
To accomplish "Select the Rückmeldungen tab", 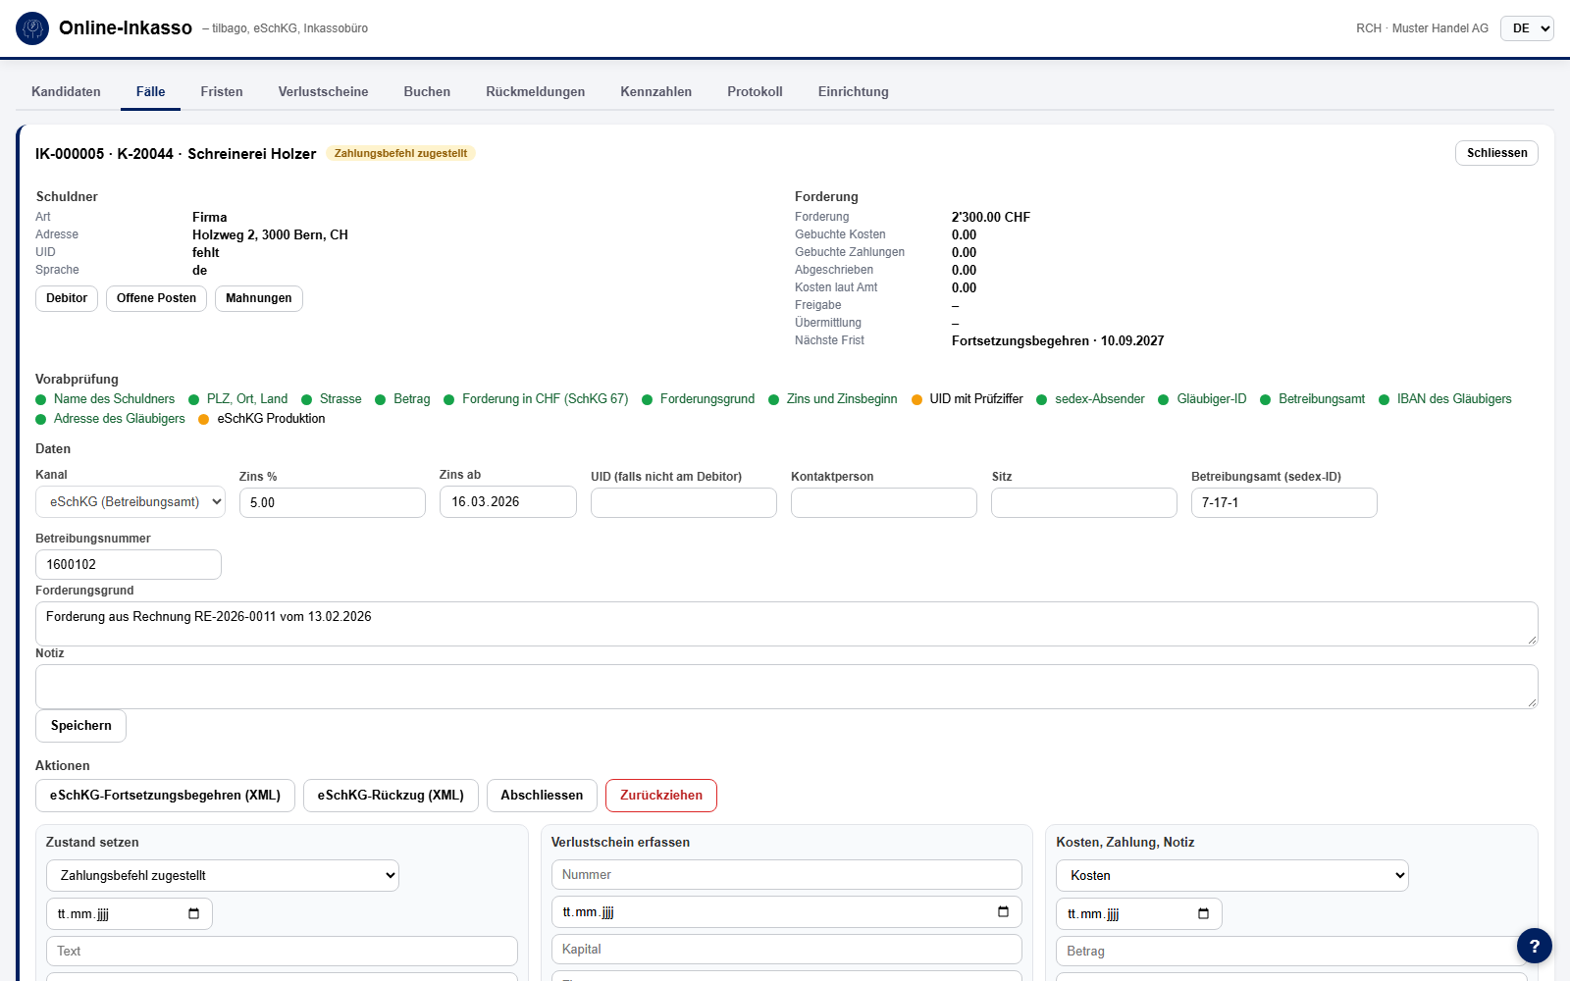I will 535,91.
